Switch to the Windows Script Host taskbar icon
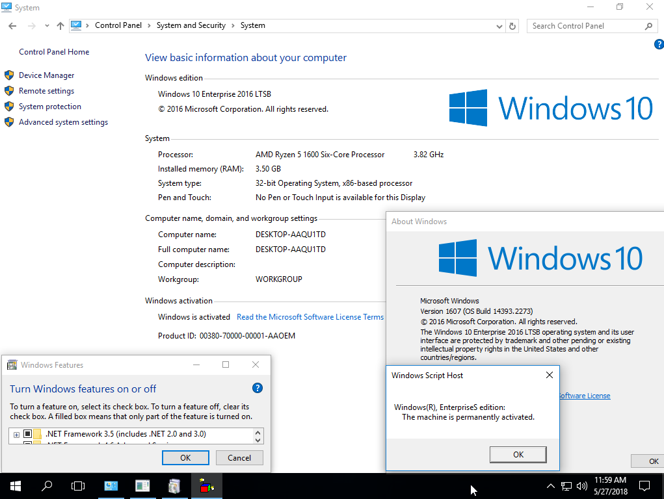This screenshot has height=499, width=664. pyautogui.click(x=206, y=486)
